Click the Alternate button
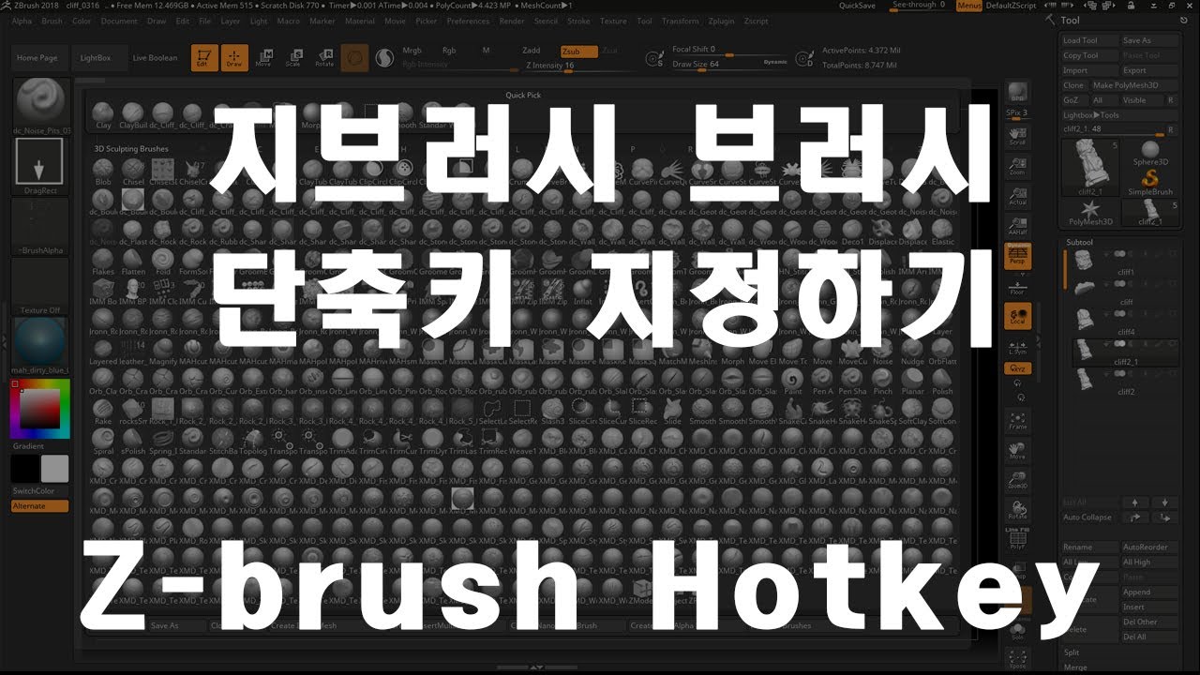This screenshot has width=1200, height=675. coord(40,506)
